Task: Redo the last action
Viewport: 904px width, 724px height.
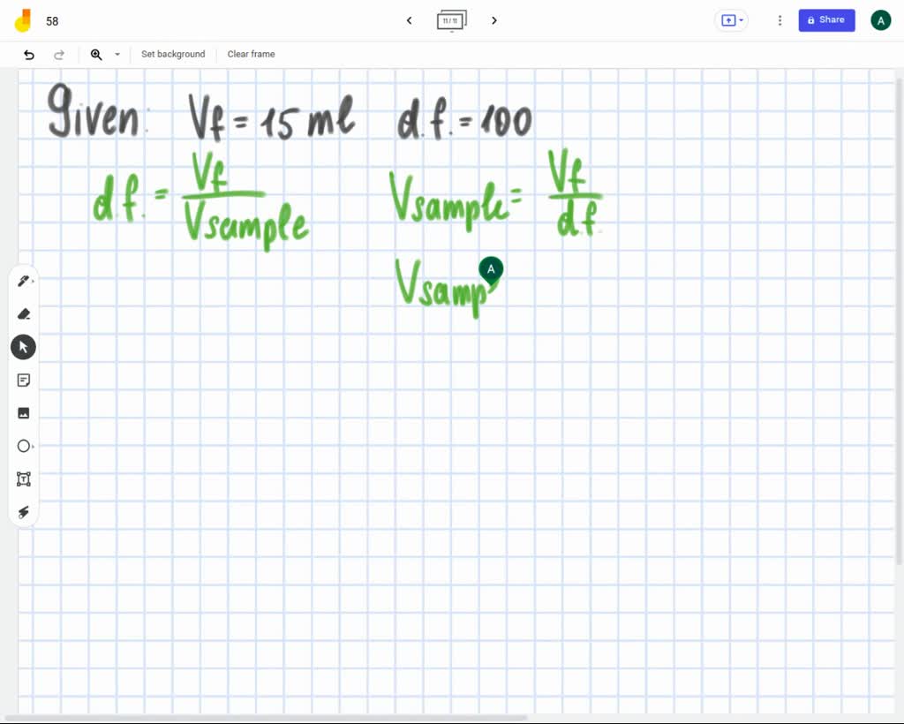Action: tap(59, 54)
